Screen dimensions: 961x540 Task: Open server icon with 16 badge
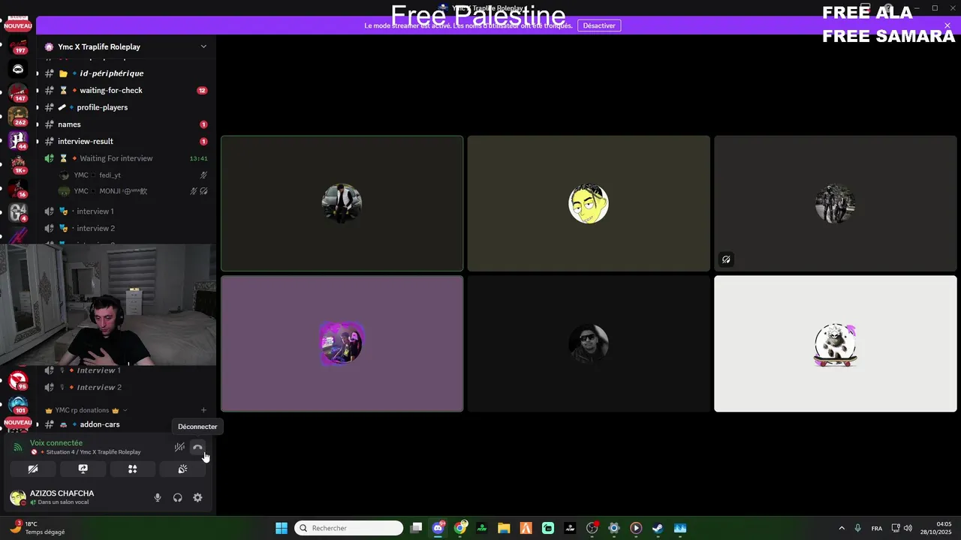click(x=18, y=189)
